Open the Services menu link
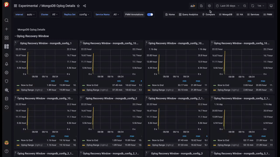 click(253, 15)
